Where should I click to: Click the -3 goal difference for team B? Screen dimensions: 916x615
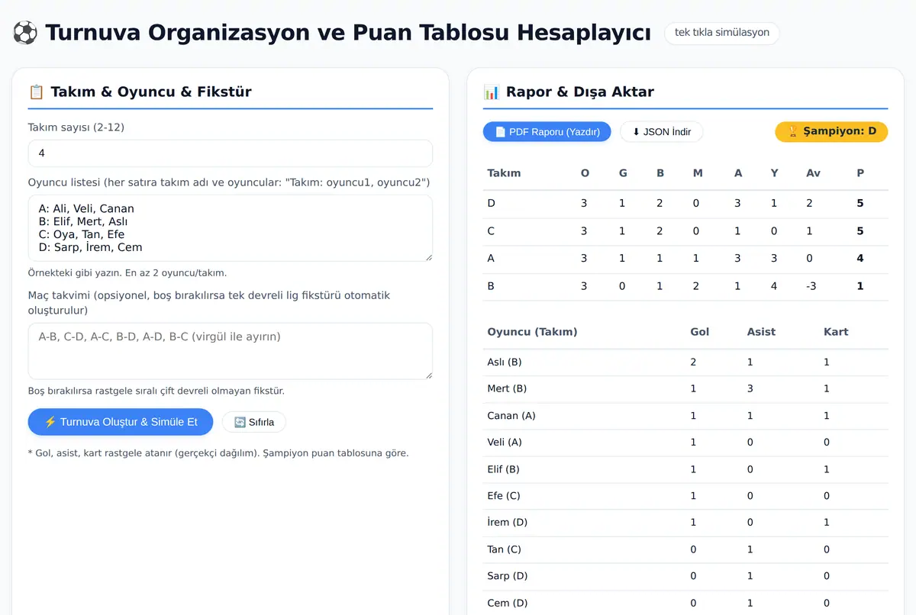[x=813, y=286]
